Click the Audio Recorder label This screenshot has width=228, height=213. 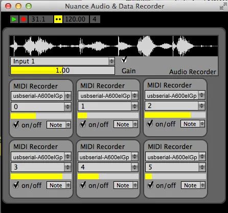(193, 72)
